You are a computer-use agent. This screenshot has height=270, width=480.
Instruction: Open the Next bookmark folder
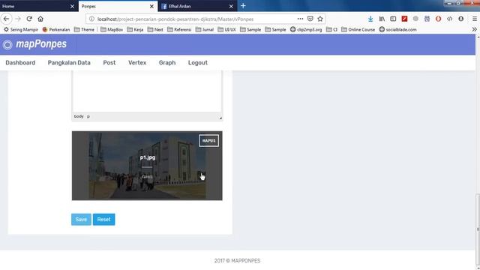[155, 30]
